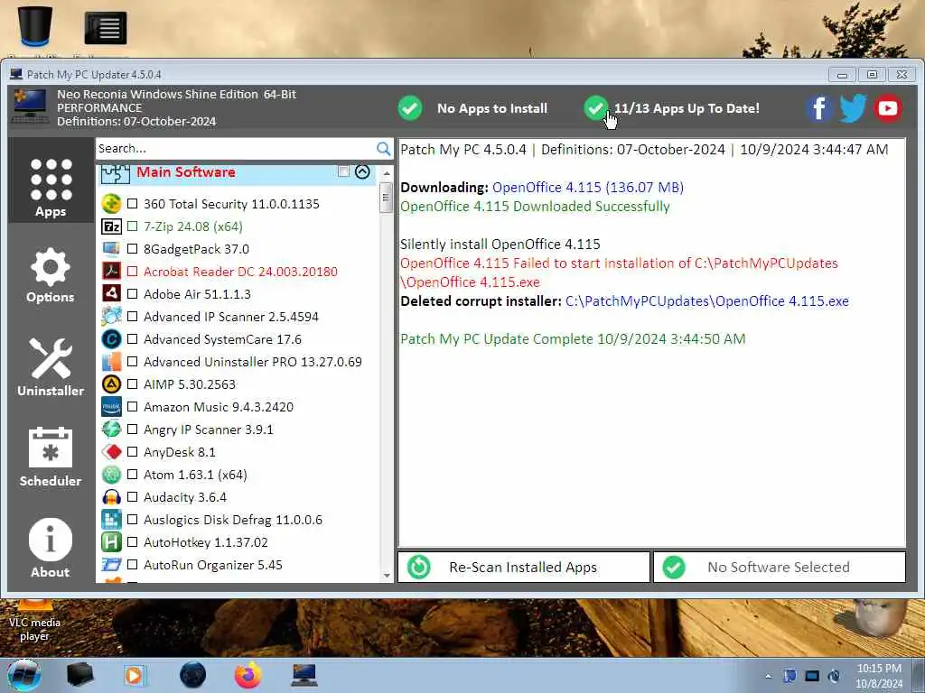This screenshot has height=693, width=925.
Task: Check the Main Software select-all box
Action: click(x=343, y=171)
